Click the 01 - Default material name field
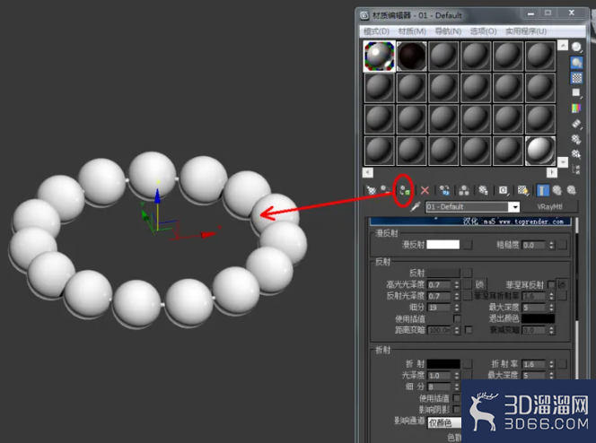 coord(467,207)
